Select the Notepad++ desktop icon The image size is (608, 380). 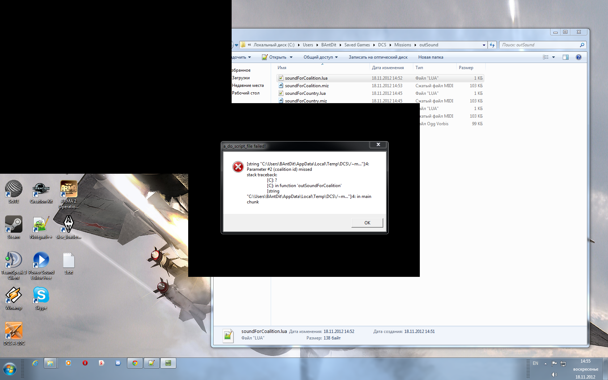pyautogui.click(x=41, y=227)
